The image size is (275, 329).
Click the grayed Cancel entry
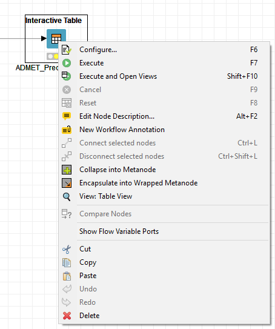coord(164,90)
